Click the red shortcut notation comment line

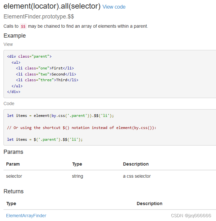click(82, 128)
